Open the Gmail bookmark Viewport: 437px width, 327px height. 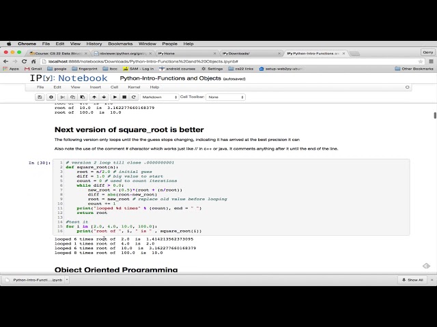tap(33, 69)
